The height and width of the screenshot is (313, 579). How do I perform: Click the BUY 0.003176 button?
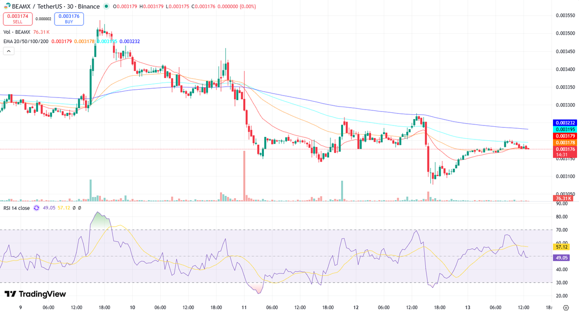pos(69,19)
